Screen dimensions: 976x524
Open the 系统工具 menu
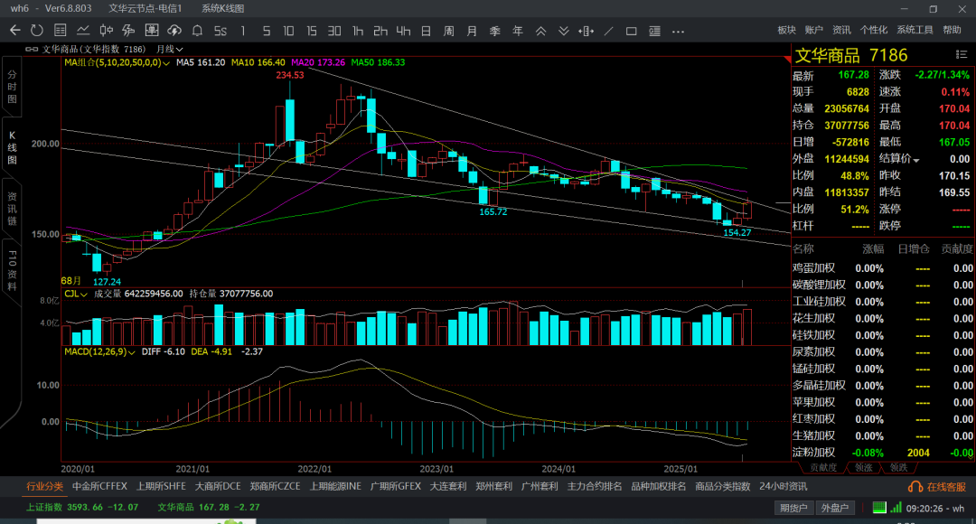point(915,30)
